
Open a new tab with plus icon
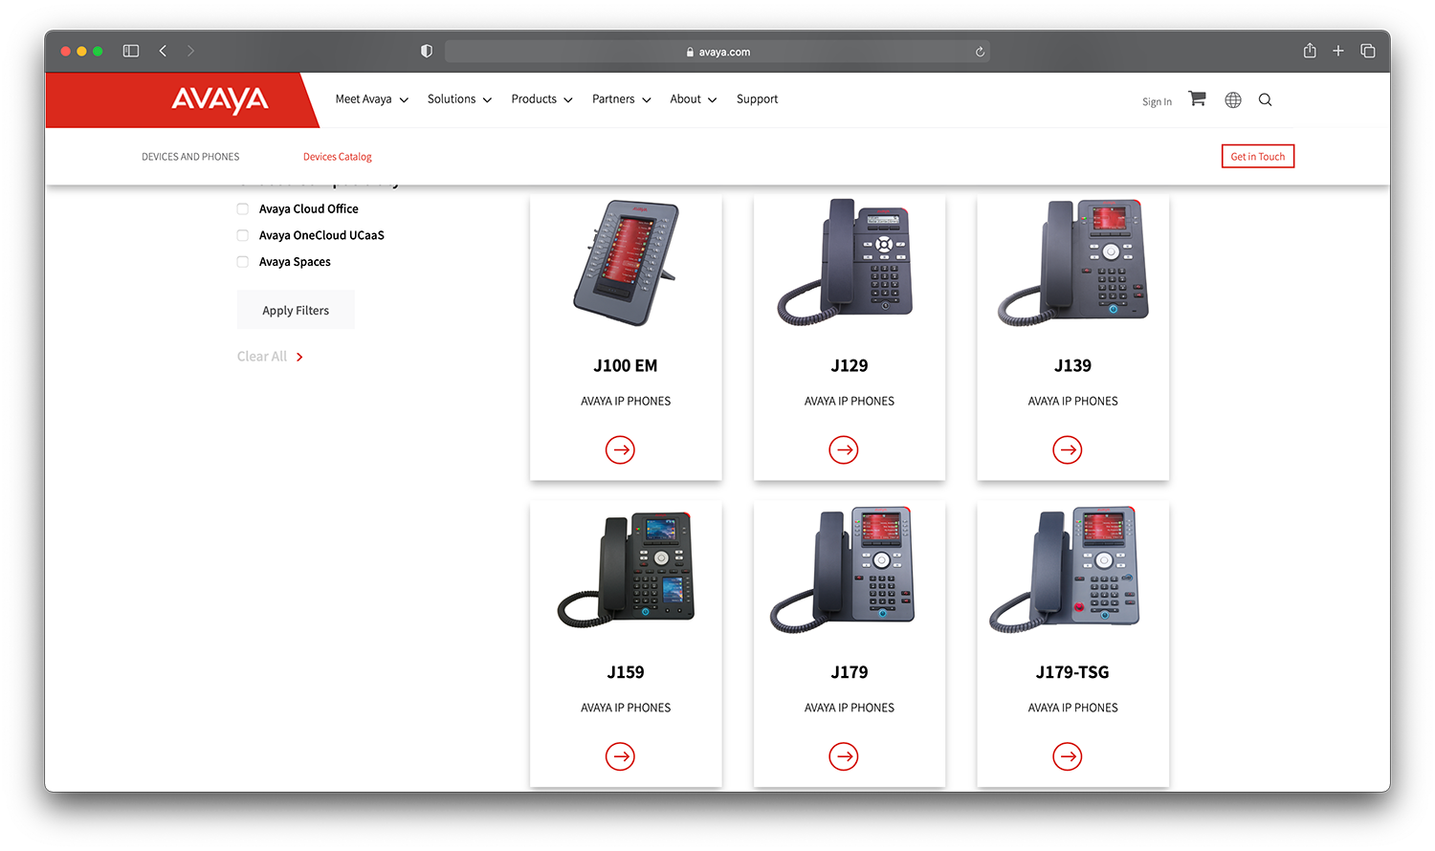point(1338,51)
